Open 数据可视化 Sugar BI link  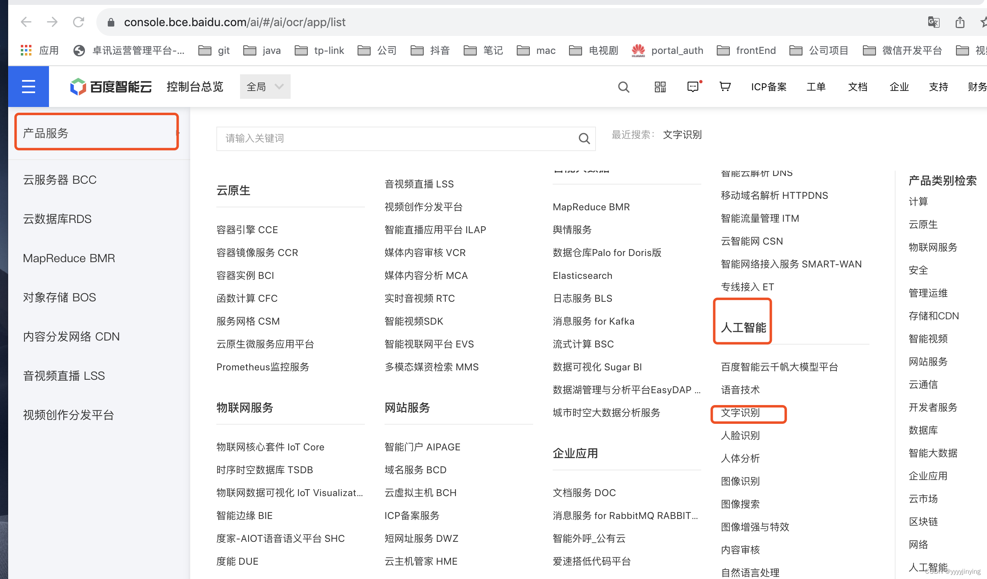point(597,367)
